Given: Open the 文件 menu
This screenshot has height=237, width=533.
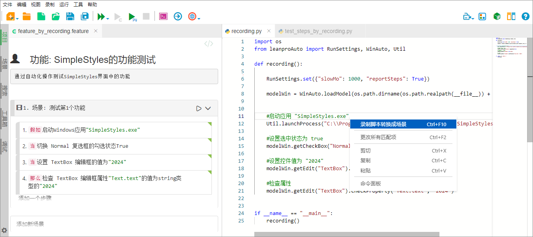Looking at the screenshot, I should coord(7,5).
